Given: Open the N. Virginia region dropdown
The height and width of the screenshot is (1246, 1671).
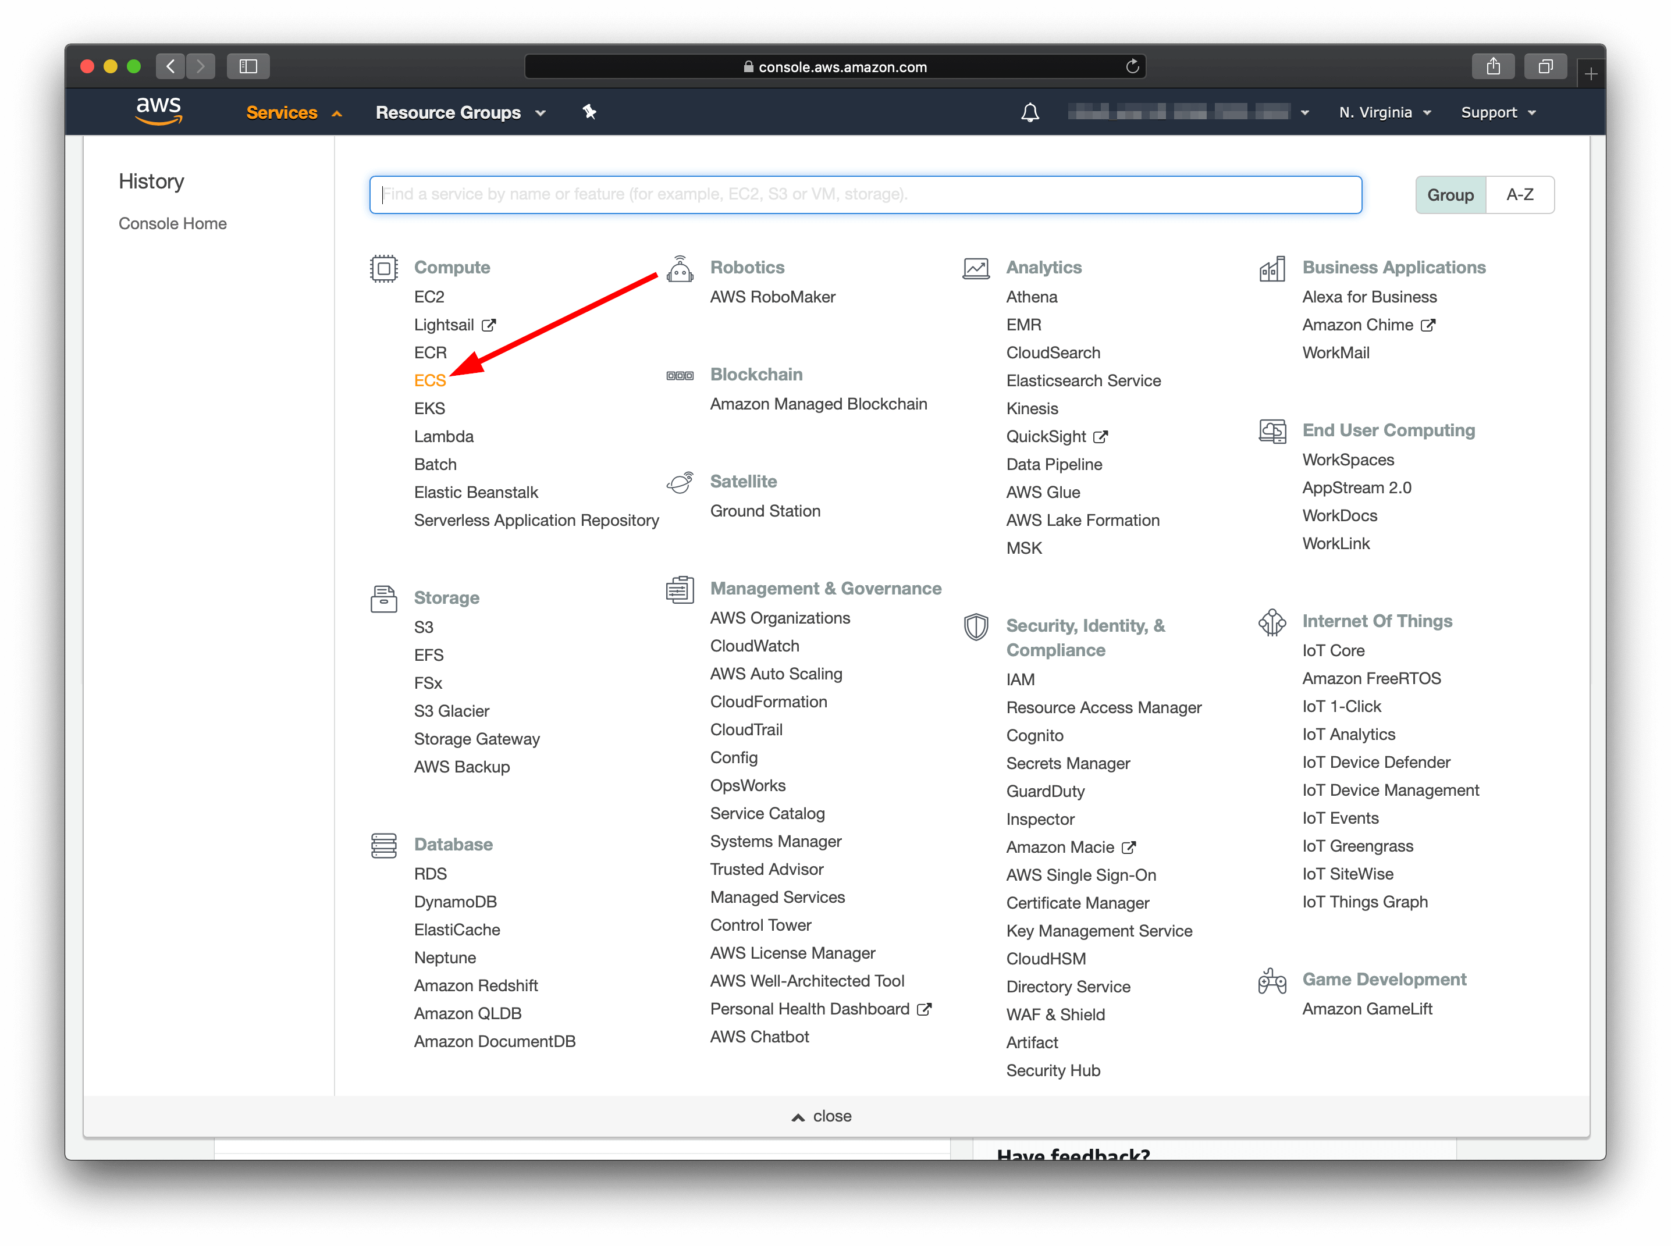Looking at the screenshot, I should 1384,112.
